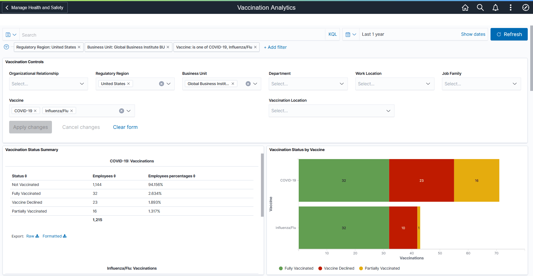This screenshot has height=276, width=533.
Task: Click the save query disk icon
Action: [7, 34]
